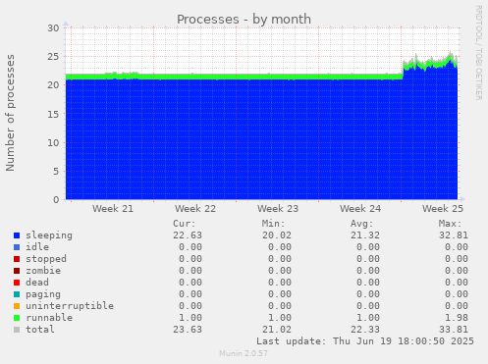Click the stopped legend red swatch

(x=17, y=259)
